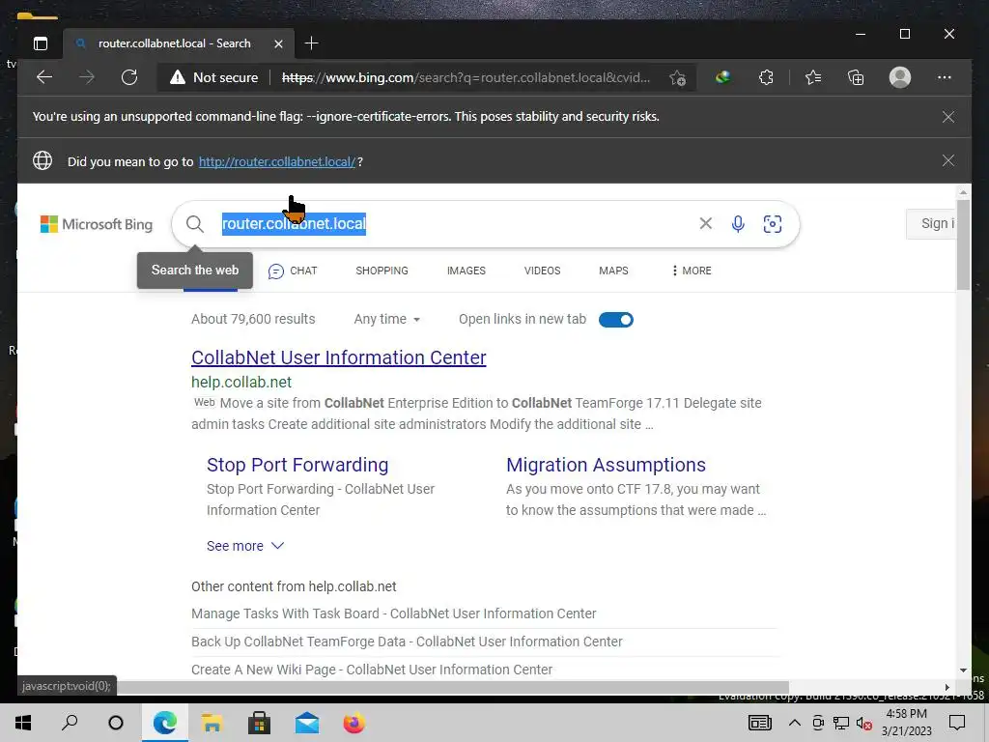The image size is (989, 742).
Task: Click the search magnifier icon in Bing box
Action: [195, 224]
